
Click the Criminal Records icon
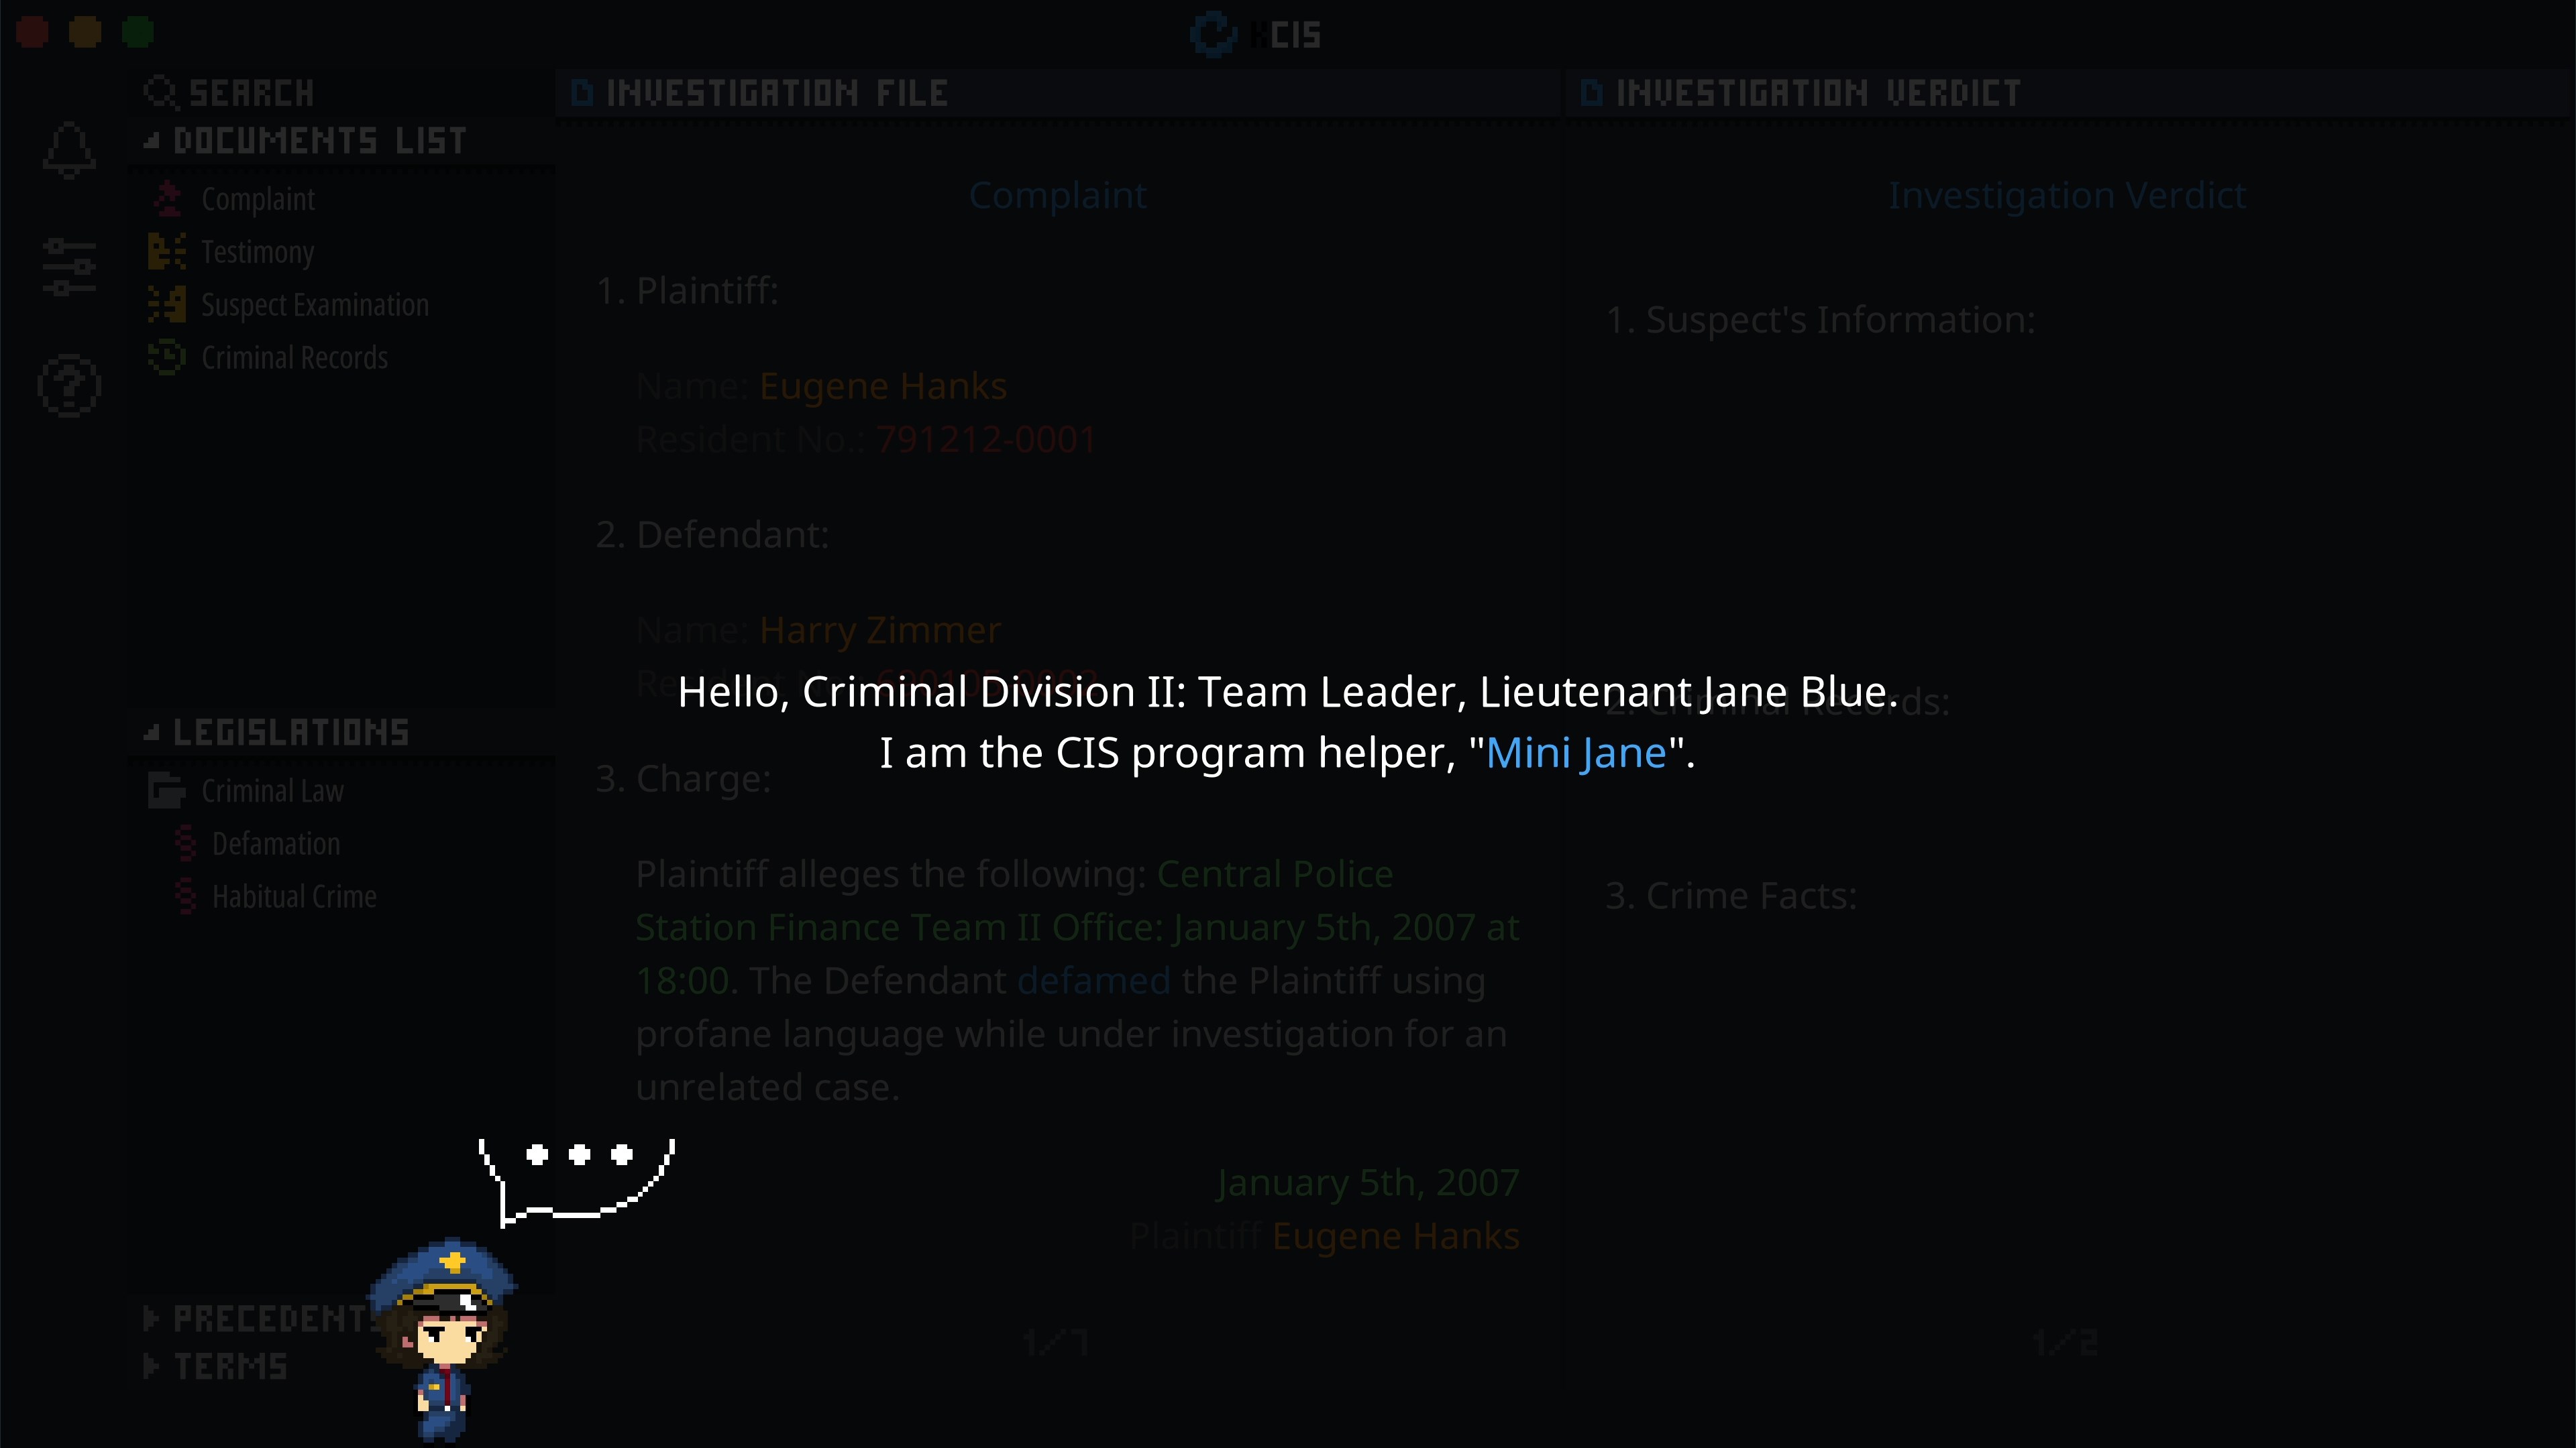pyautogui.click(x=168, y=355)
